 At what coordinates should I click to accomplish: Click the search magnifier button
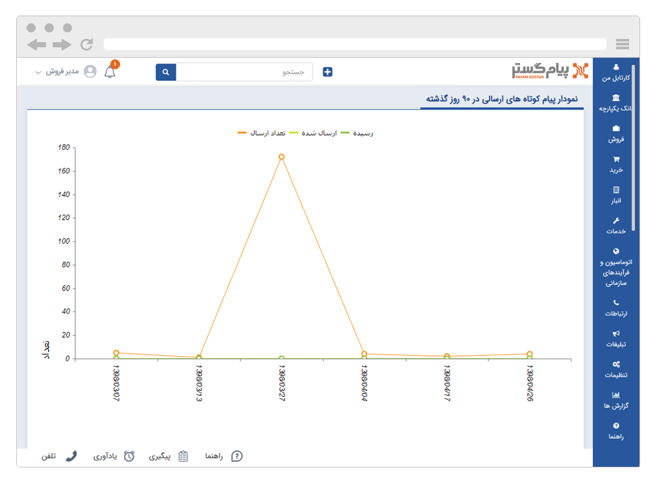coord(165,72)
